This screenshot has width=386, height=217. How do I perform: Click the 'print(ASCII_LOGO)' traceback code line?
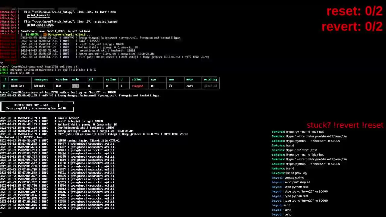click(41, 25)
